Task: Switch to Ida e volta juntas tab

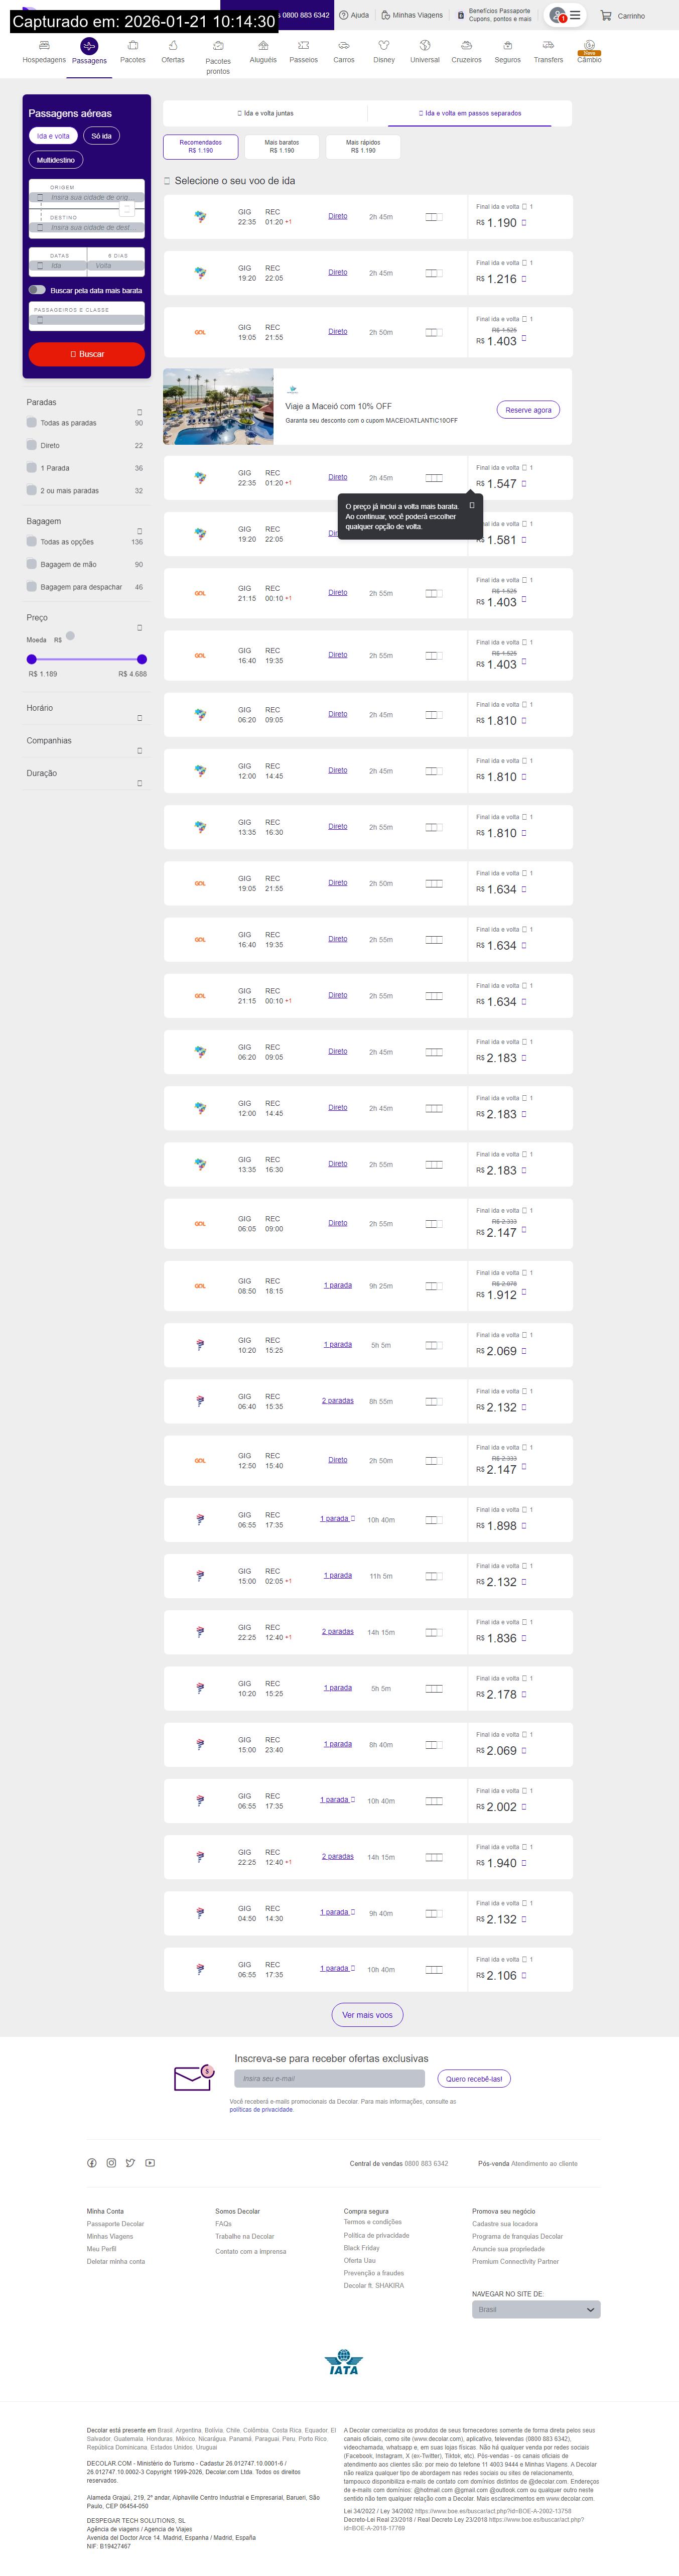Action: (x=265, y=114)
